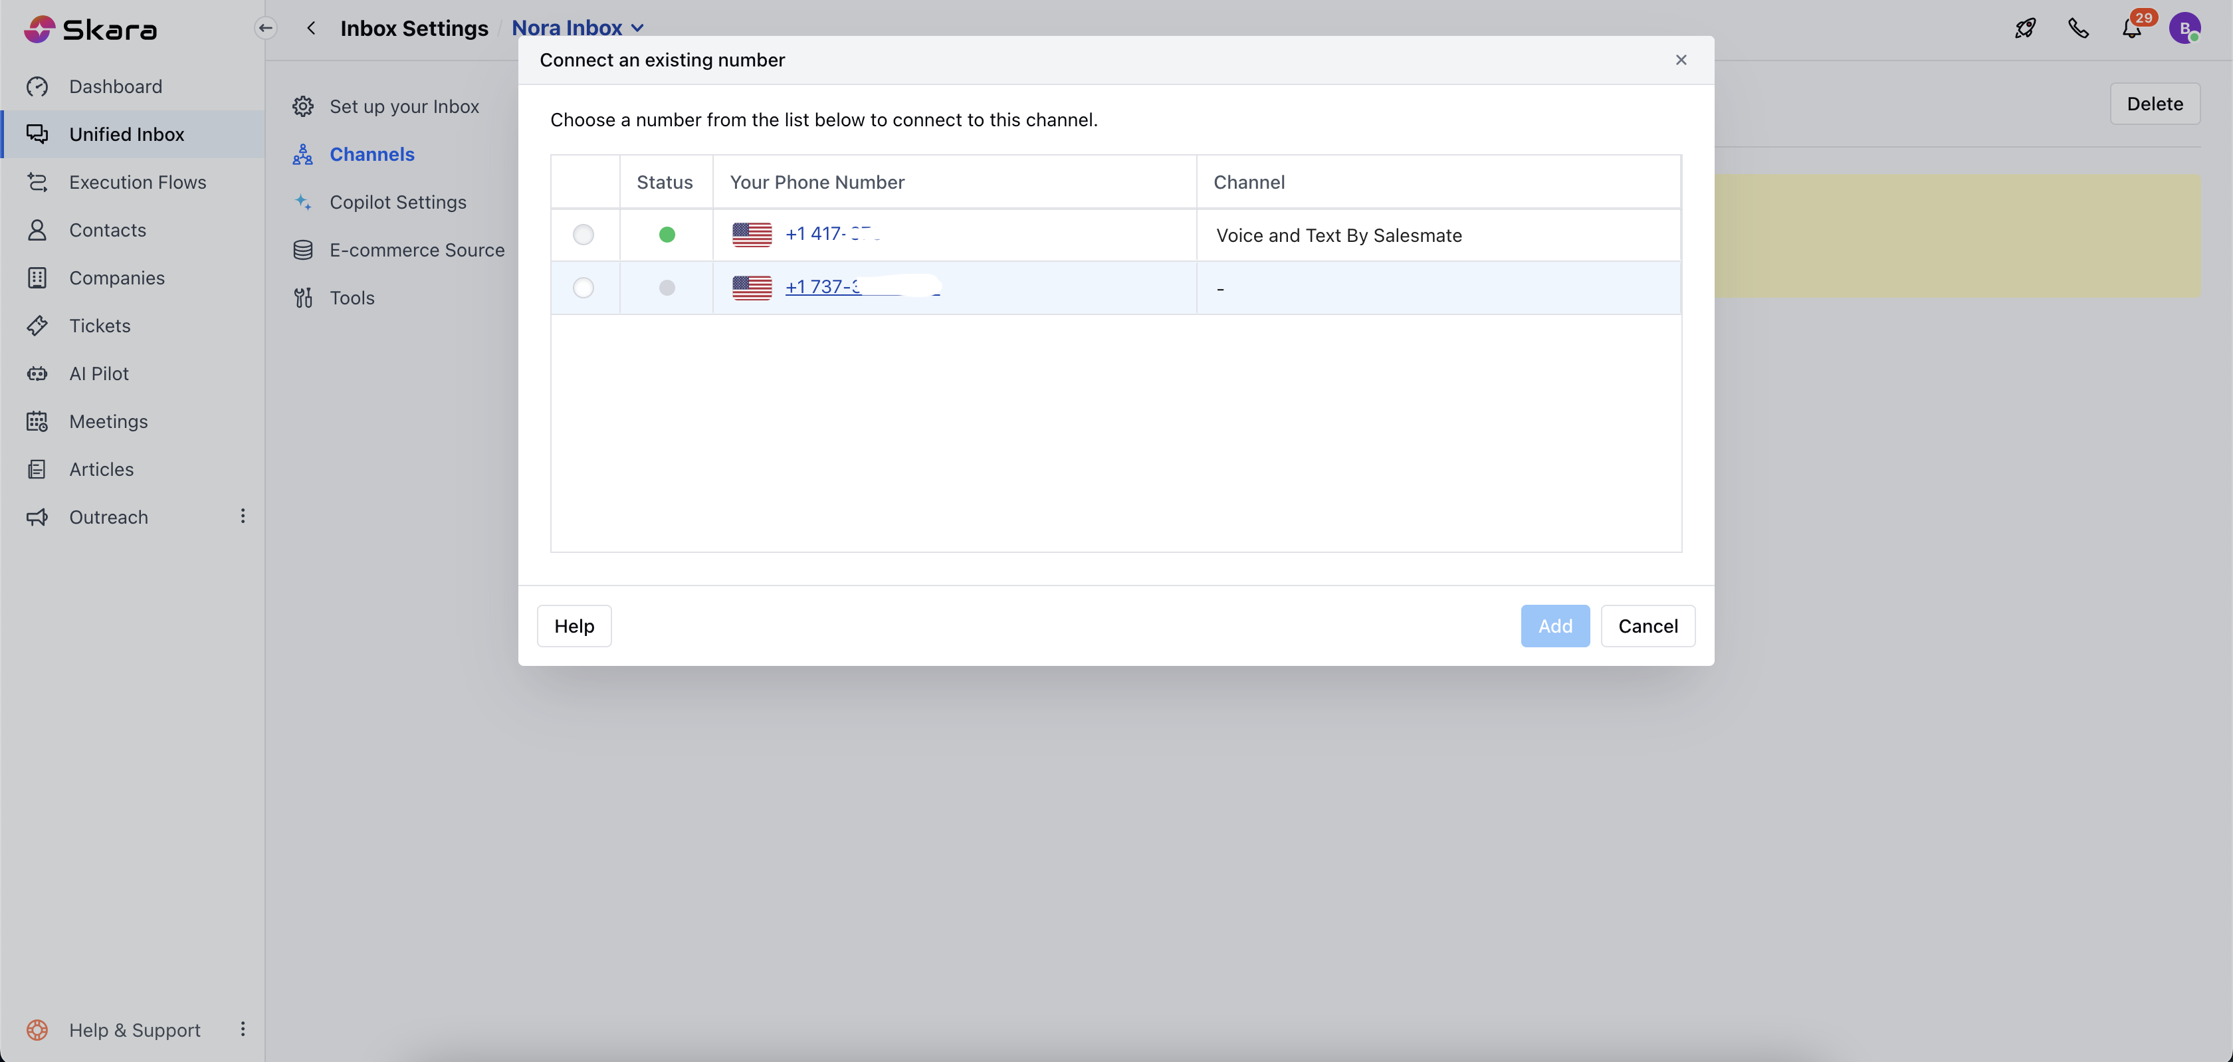Open the phone dialer icon
The width and height of the screenshot is (2233, 1062).
pos(2078,28)
